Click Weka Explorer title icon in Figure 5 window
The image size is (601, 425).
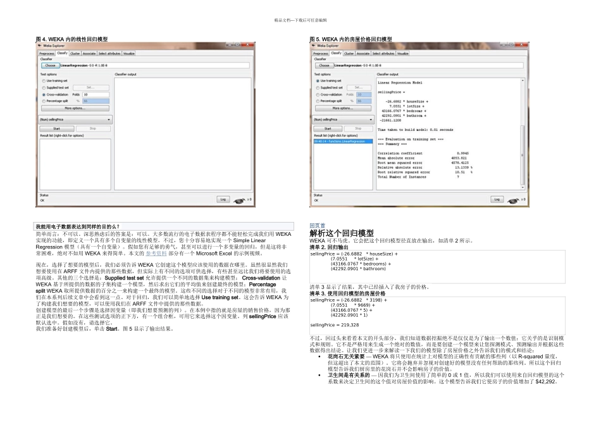[313, 46]
